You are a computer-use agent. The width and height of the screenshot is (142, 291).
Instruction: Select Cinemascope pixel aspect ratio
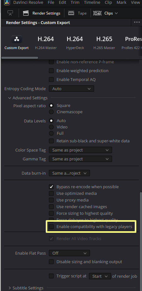[x=51, y=112]
